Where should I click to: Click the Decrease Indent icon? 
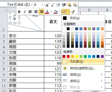(58, 5)
